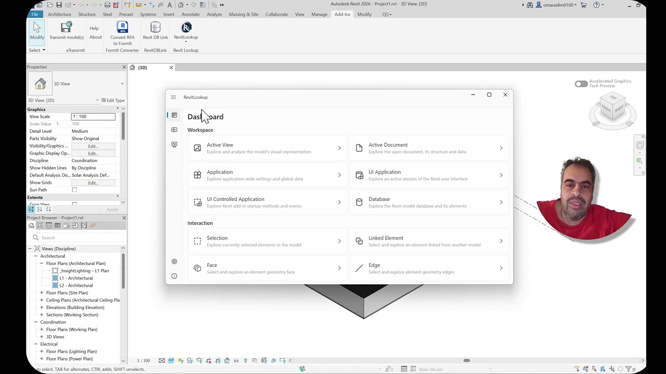Open the Architecture ribbon tab
666x374 pixels.
pyautogui.click(x=59, y=15)
